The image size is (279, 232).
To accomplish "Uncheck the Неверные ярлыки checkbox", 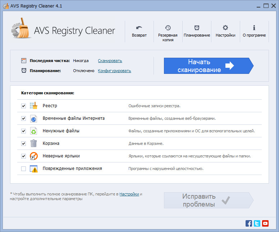I will pyautogui.click(x=24, y=156).
